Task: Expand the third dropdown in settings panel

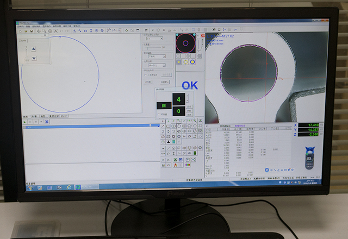Action: 157,65
